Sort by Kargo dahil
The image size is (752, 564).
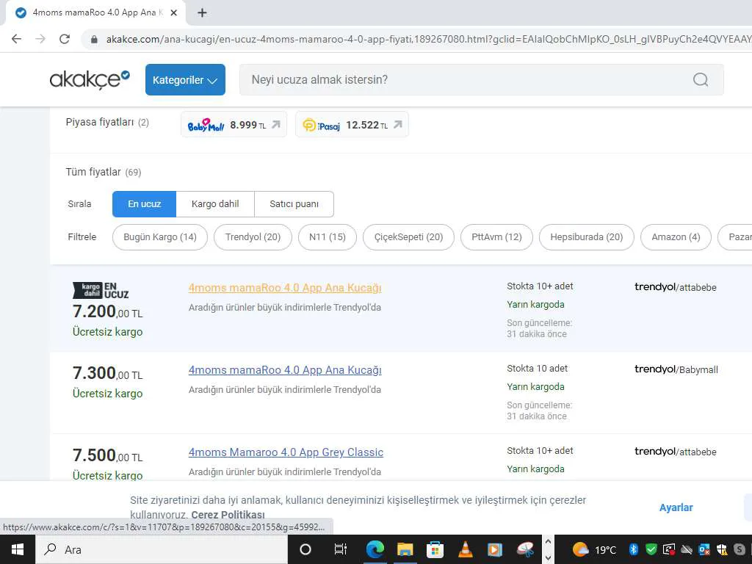[x=215, y=204]
